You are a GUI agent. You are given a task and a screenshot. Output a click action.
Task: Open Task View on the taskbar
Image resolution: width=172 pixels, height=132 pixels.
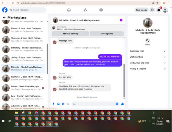(10, 121)
